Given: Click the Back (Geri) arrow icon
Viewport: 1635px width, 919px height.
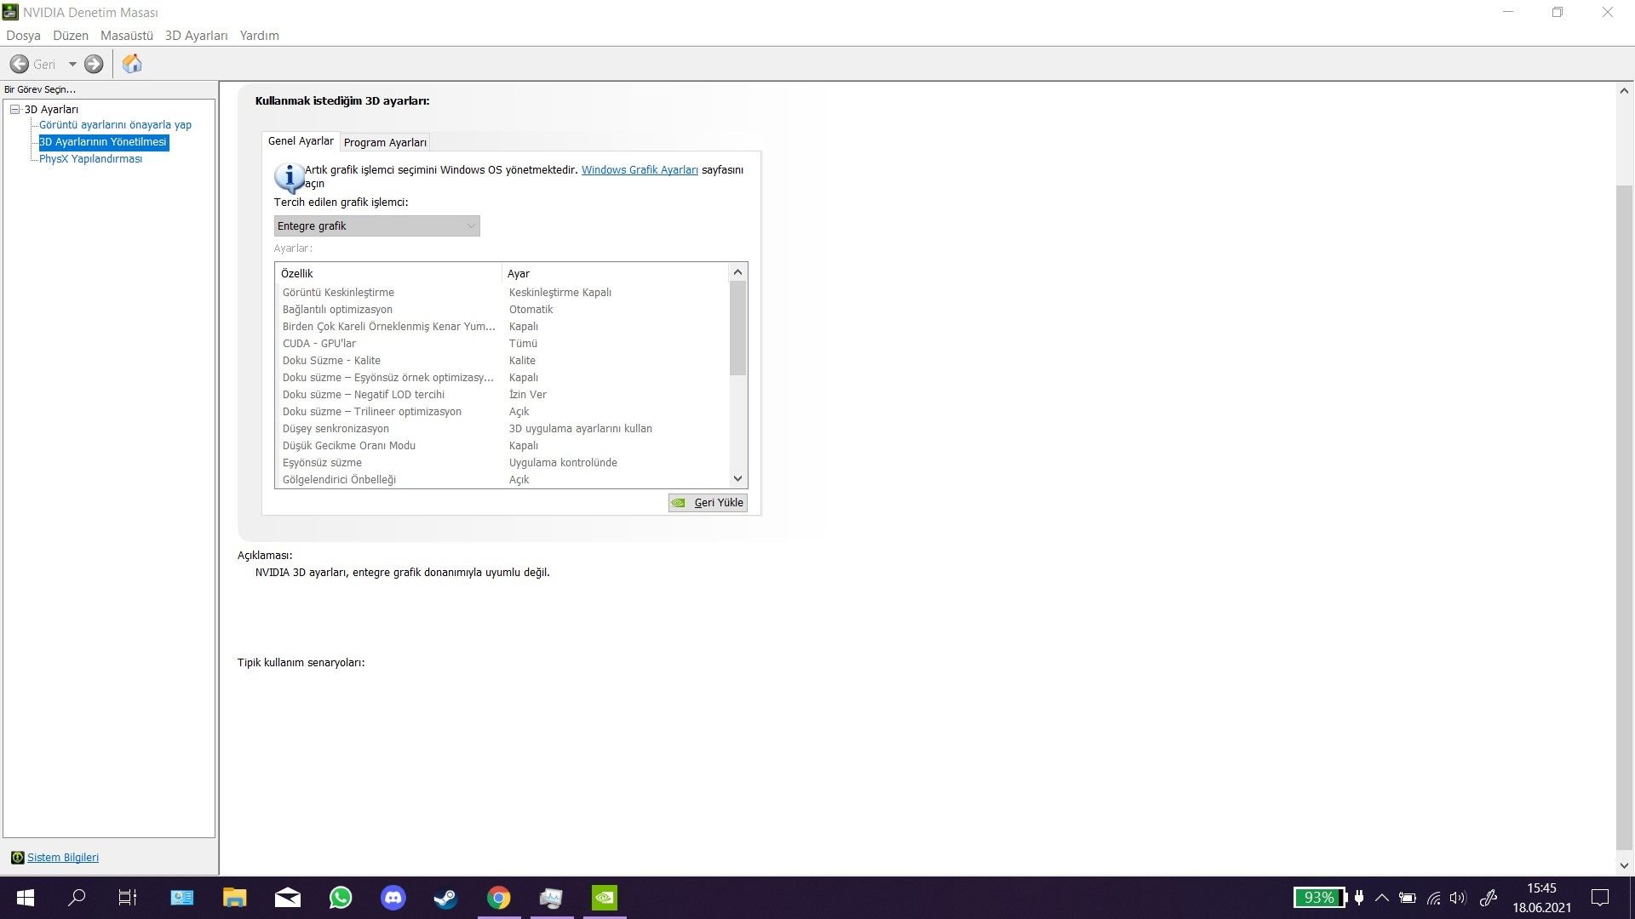Looking at the screenshot, I should tap(19, 64).
